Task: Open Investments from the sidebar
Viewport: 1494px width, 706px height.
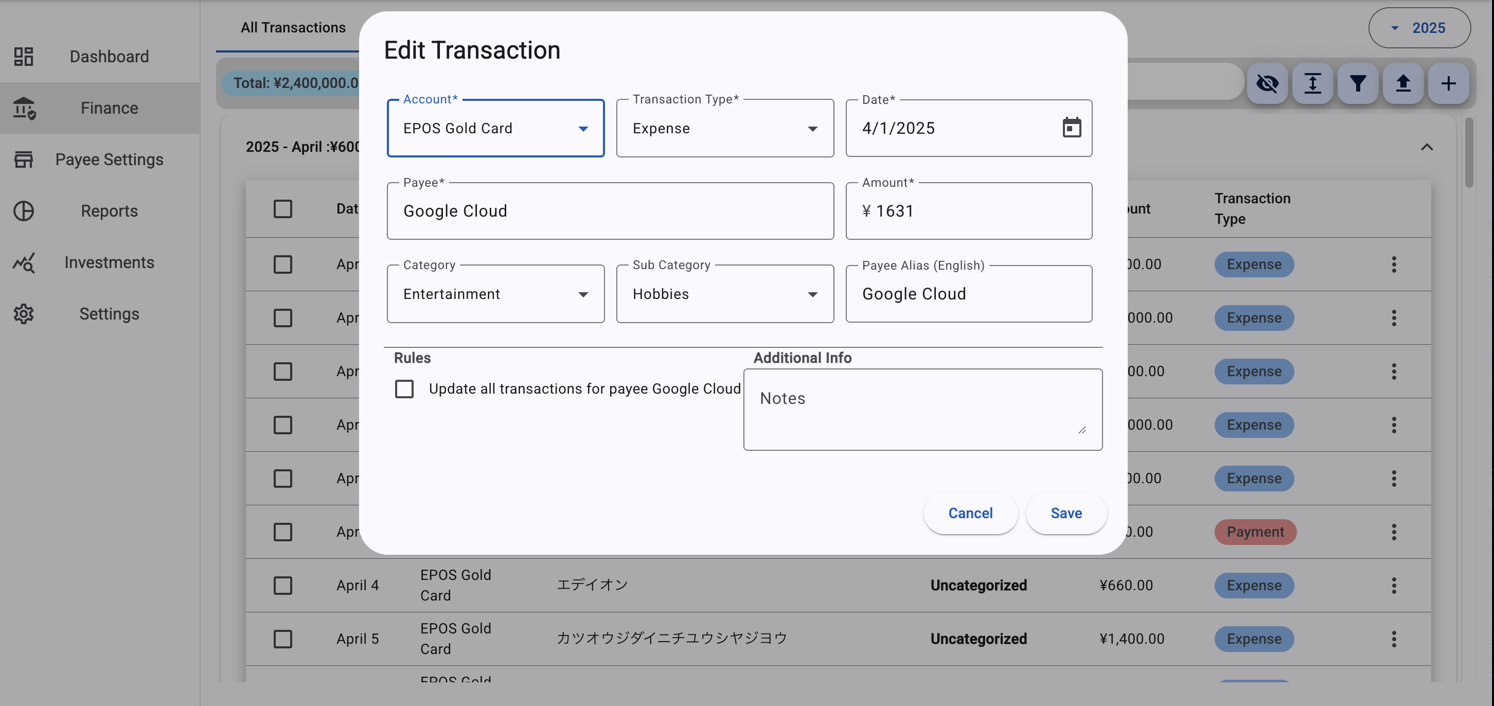Action: 100,263
